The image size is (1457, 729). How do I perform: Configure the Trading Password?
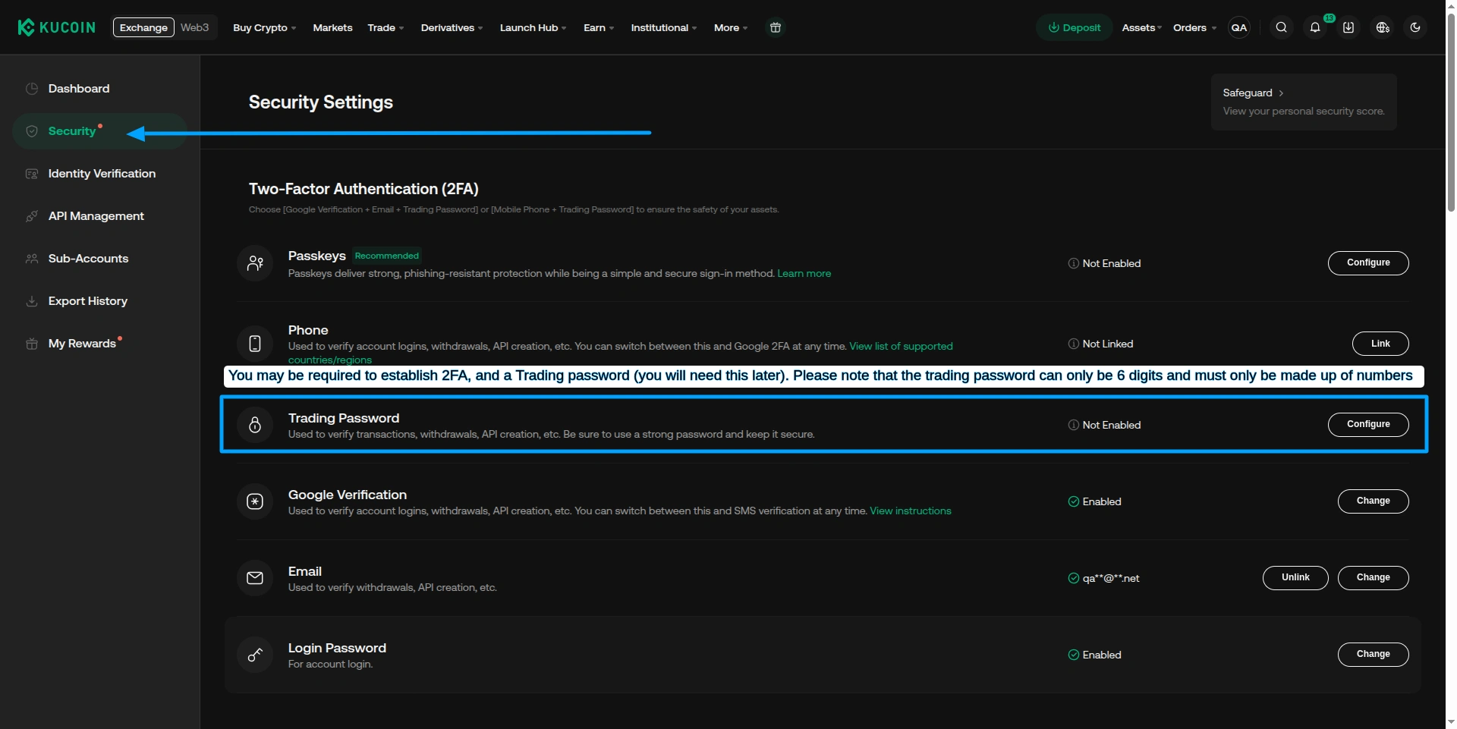(x=1368, y=424)
